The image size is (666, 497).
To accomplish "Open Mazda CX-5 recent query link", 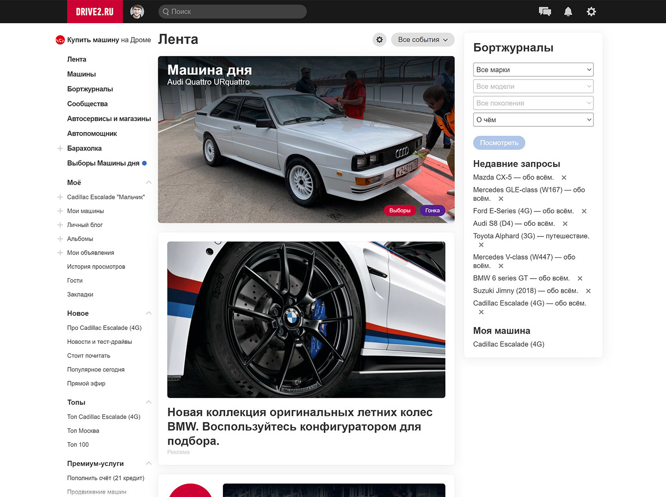I will tap(513, 178).
